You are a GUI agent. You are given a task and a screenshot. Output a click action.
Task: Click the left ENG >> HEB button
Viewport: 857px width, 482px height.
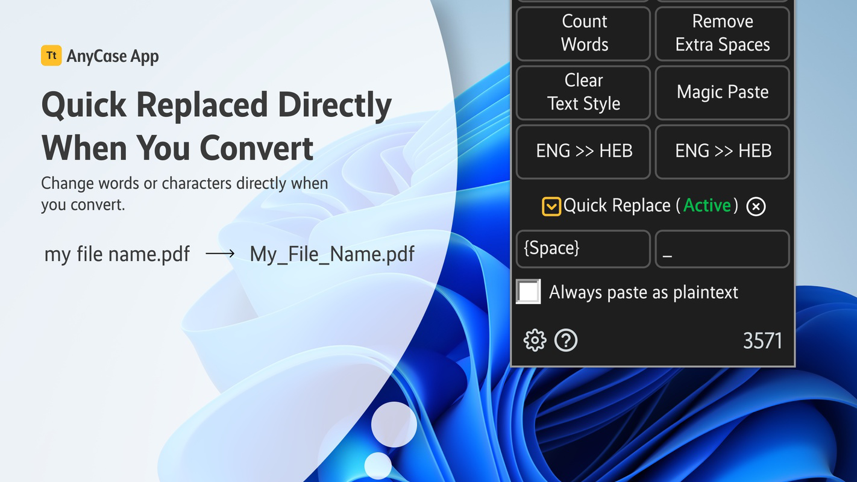coord(583,151)
